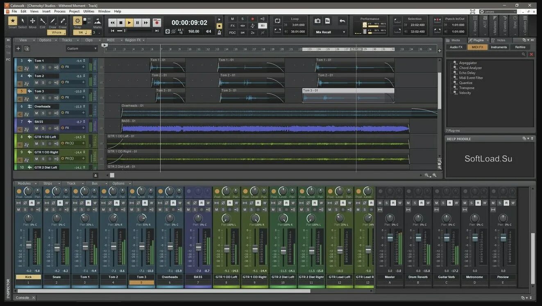542x306 pixels.
Task: Switch to the Media browser tab
Action: [456, 40]
